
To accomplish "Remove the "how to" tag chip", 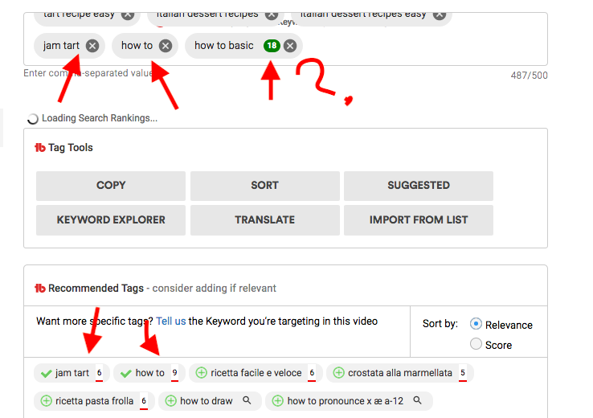I will coord(166,46).
